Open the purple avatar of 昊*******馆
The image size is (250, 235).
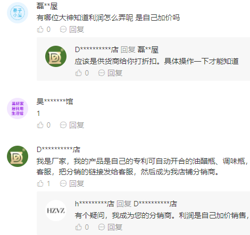pos(18,108)
